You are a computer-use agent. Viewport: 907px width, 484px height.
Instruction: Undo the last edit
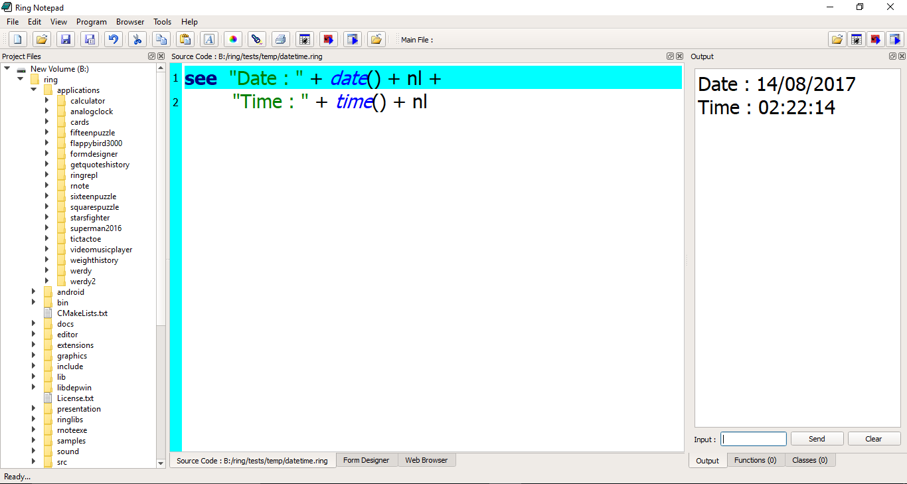[114, 39]
